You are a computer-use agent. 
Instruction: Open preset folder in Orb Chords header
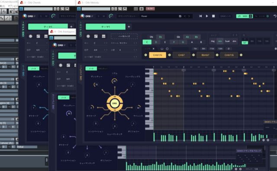tap(62, 9)
